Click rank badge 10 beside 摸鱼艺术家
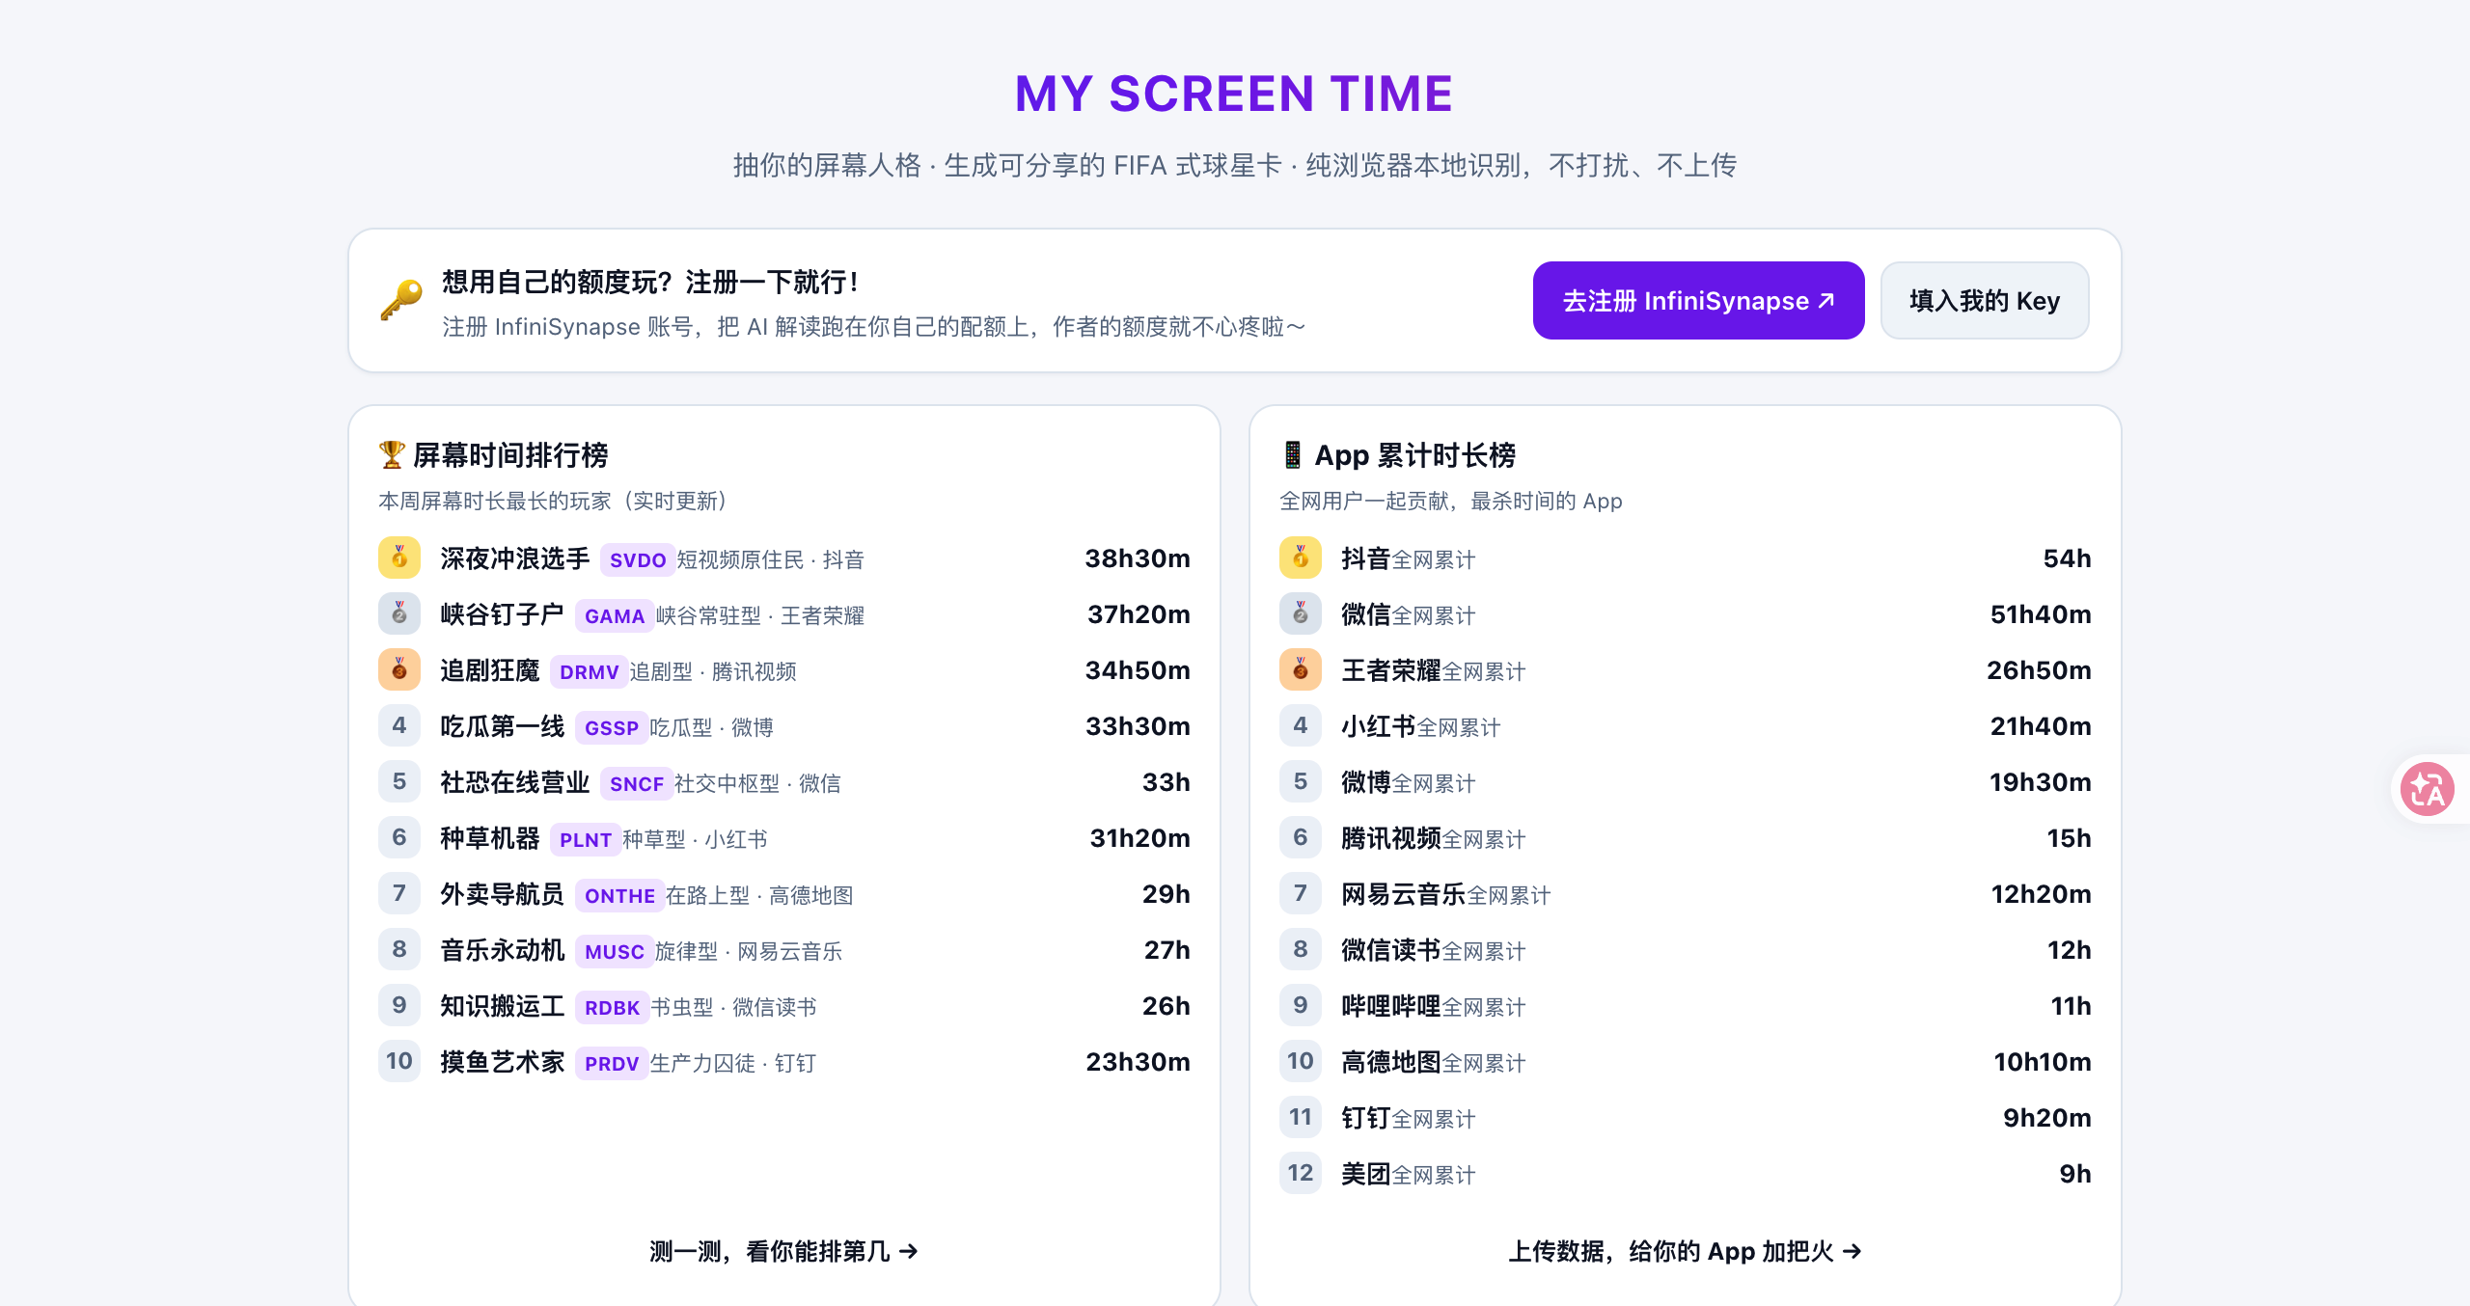This screenshot has height=1306, width=2470. coord(399,1061)
